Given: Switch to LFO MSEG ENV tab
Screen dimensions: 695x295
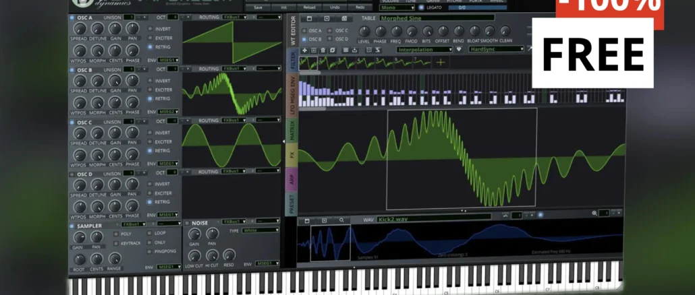Looking at the screenshot, I should [292, 96].
